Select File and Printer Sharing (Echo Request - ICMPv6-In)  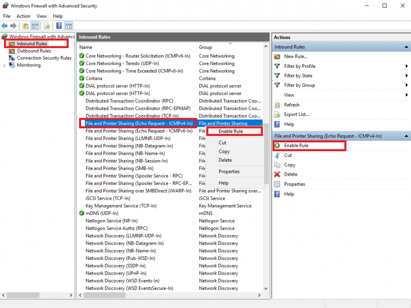point(139,131)
